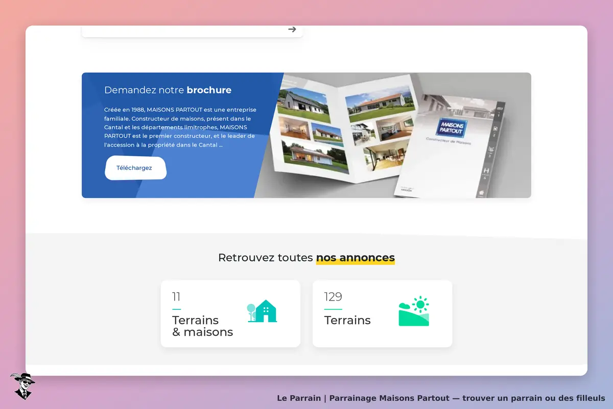Open the 129 Terrains card
Screen dimensions: 613x409
pos(382,313)
